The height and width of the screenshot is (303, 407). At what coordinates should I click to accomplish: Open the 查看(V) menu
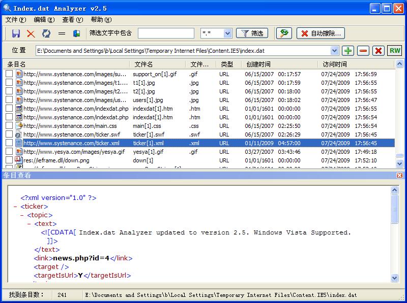73,20
